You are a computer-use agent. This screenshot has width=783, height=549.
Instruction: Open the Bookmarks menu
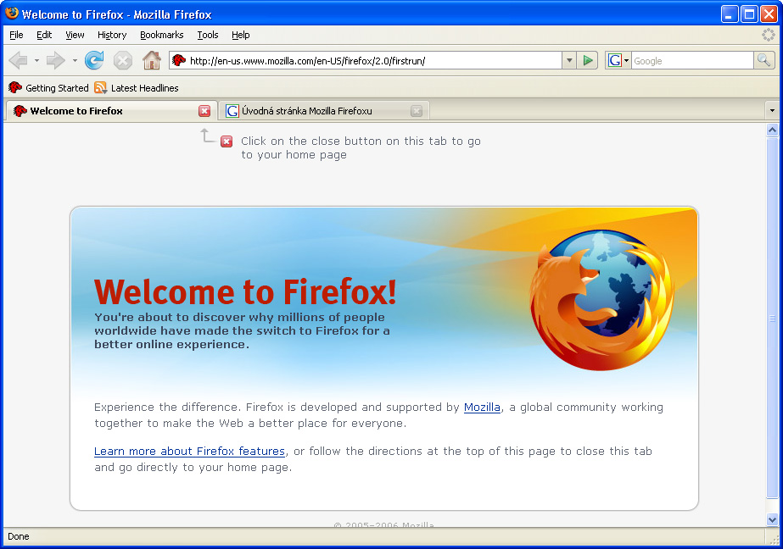[x=162, y=35]
